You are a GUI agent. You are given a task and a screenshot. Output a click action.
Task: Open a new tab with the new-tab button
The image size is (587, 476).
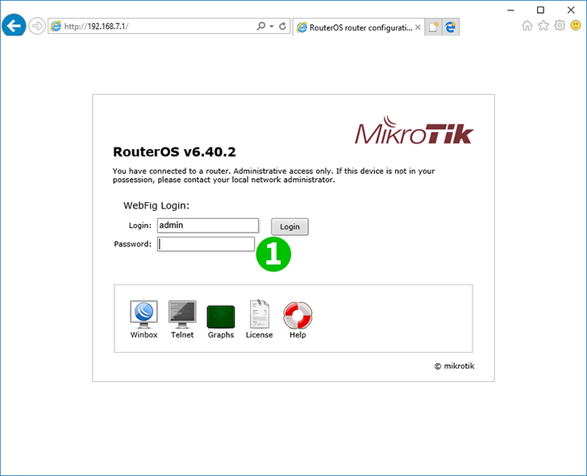[434, 27]
